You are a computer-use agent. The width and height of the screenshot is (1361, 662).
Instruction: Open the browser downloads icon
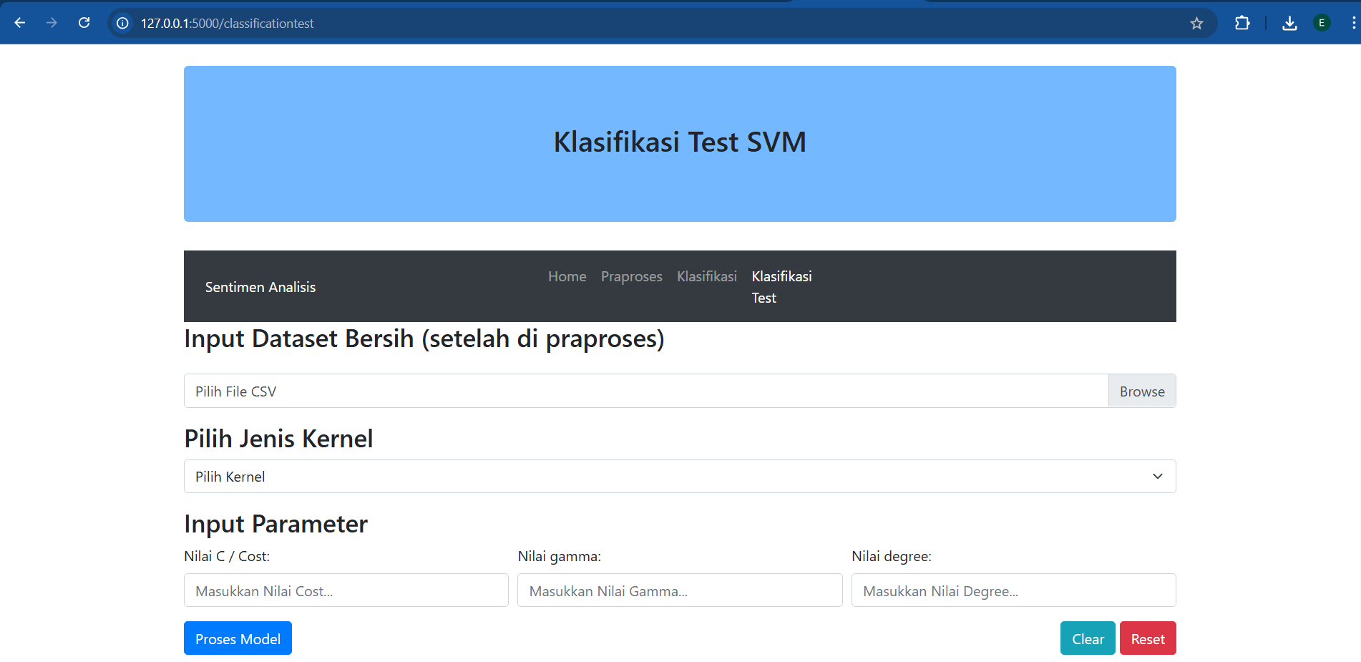[1289, 23]
